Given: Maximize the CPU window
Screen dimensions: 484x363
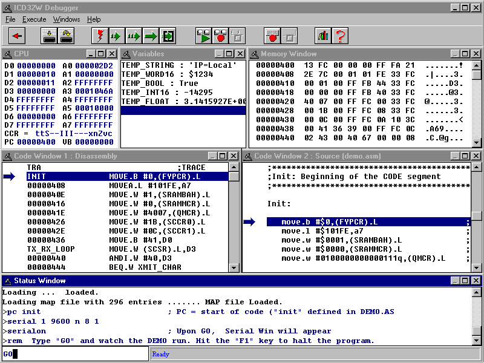Looking at the screenshot, I should [100, 54].
